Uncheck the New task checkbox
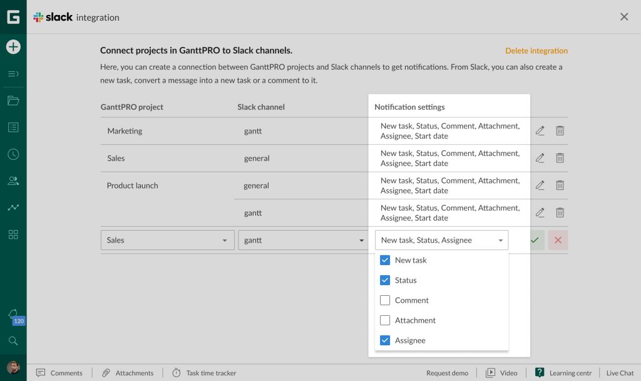Viewport: 641px width, 381px height. [x=385, y=260]
